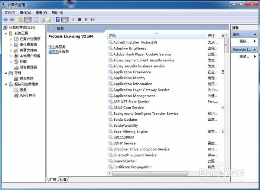Click the Export list toolbar icon
Image resolution: width=260 pixels, height=190 pixels.
(49, 20)
